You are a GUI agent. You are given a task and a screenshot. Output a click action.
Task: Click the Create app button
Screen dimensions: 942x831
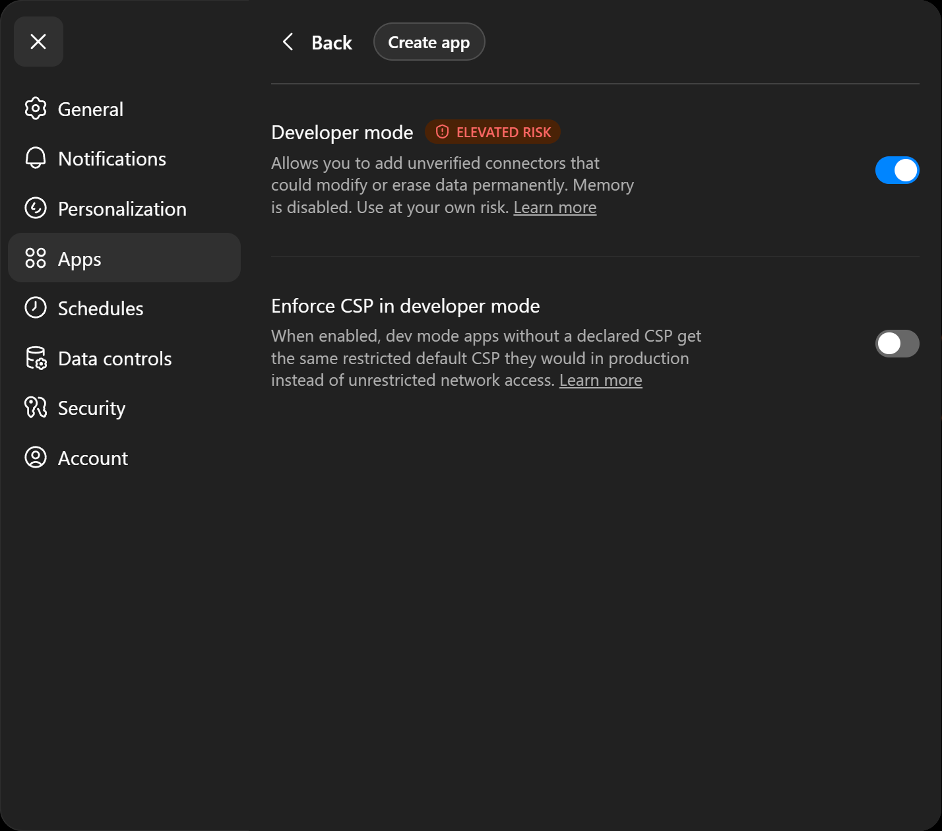pyautogui.click(x=429, y=42)
